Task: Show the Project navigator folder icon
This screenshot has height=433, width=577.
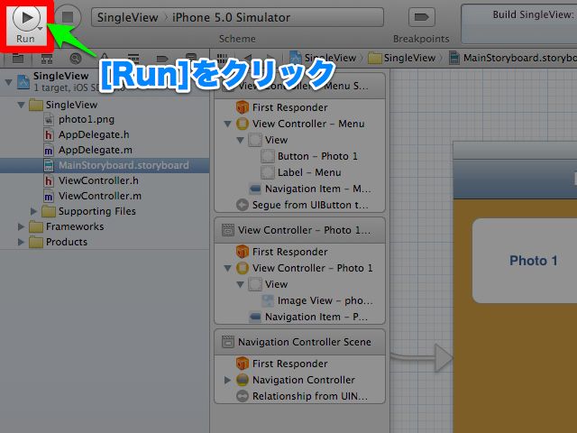Action: pos(18,58)
